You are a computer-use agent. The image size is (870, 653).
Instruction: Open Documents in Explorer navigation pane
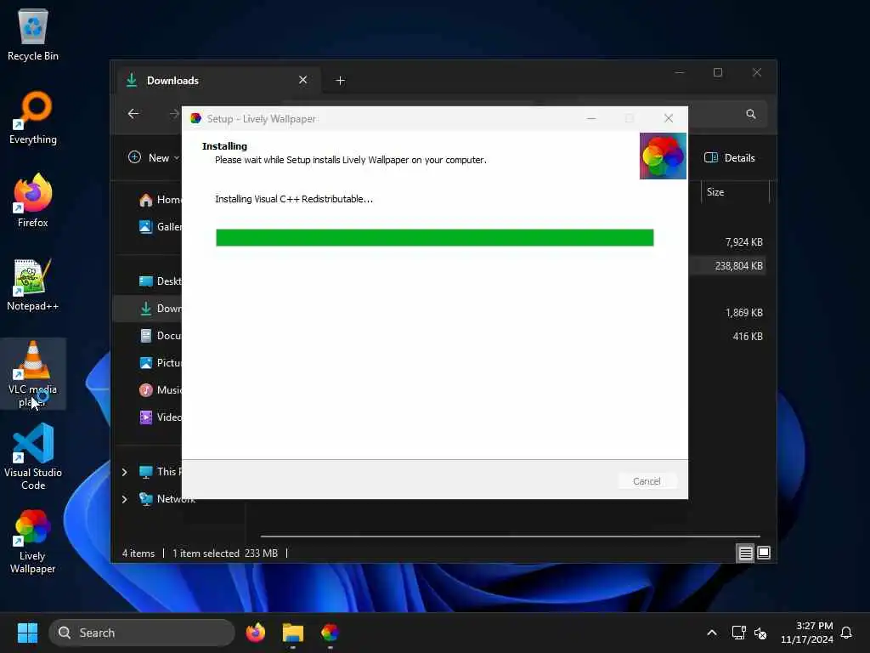click(x=160, y=336)
